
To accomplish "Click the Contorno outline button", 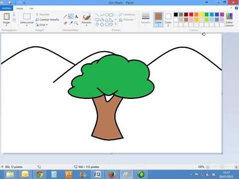I will pyautogui.click(x=127, y=14).
